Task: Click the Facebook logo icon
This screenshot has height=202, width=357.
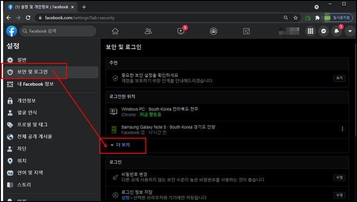Action: (x=12, y=31)
